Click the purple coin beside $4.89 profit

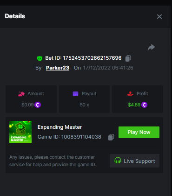click(x=144, y=105)
